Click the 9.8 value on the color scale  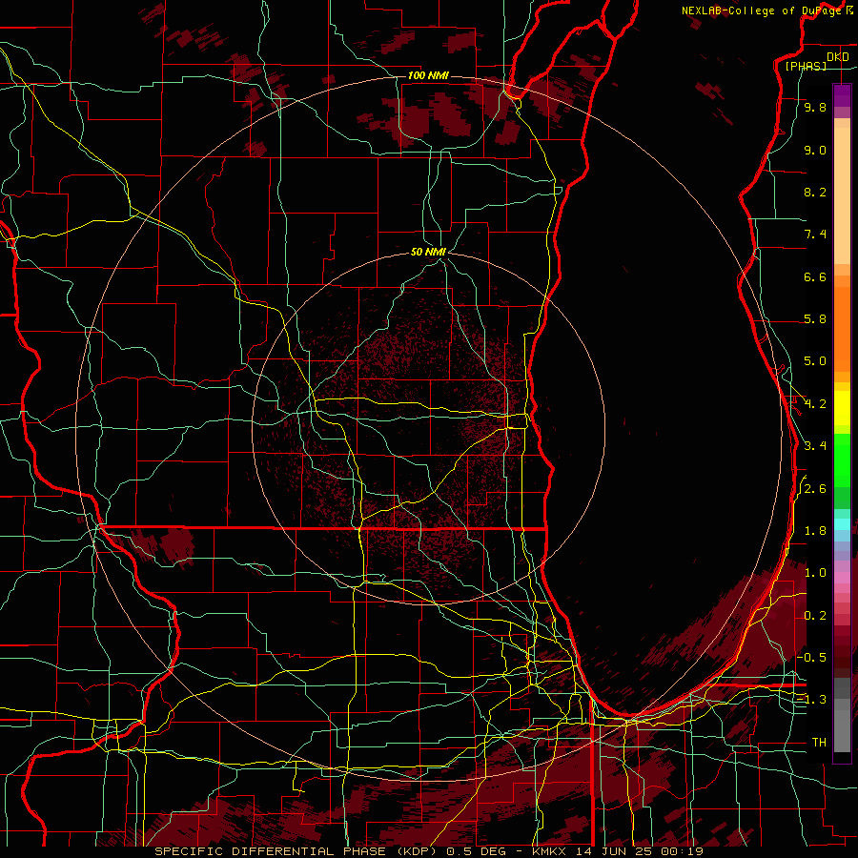(x=815, y=108)
